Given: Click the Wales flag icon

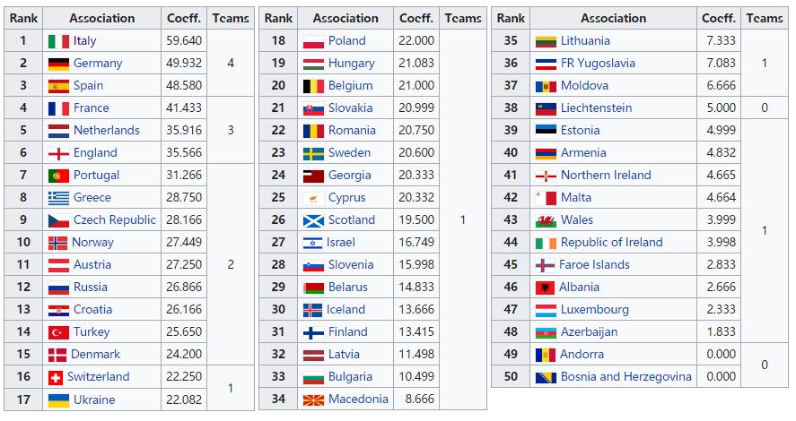Looking at the screenshot, I should 545,220.
